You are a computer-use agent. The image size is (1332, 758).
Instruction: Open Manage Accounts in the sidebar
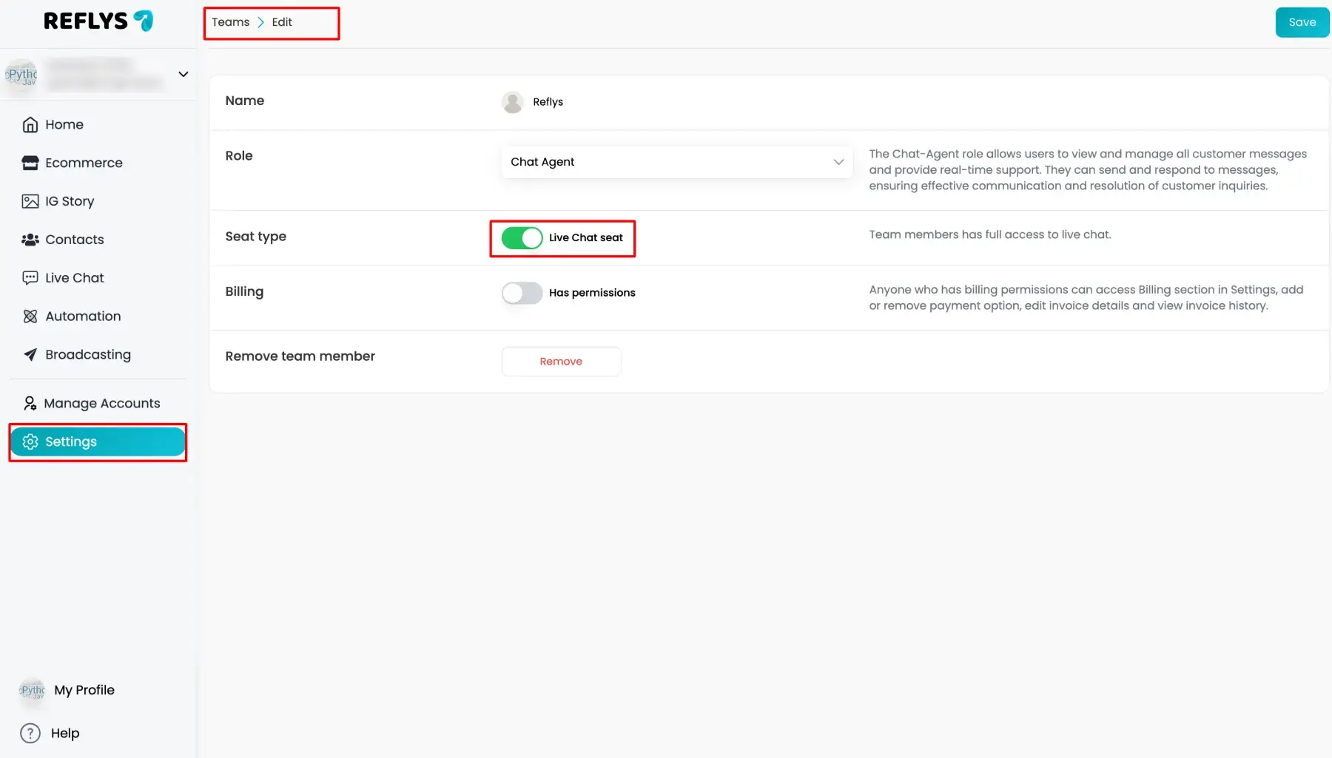[101, 403]
